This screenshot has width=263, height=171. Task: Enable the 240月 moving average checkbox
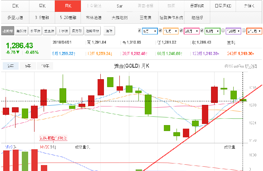click(244, 30)
